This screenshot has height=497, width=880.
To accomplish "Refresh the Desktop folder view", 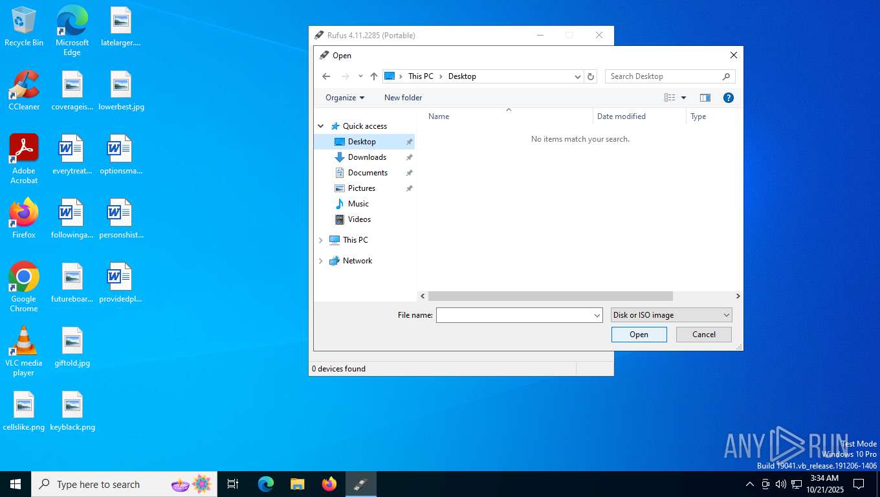I will (x=590, y=76).
